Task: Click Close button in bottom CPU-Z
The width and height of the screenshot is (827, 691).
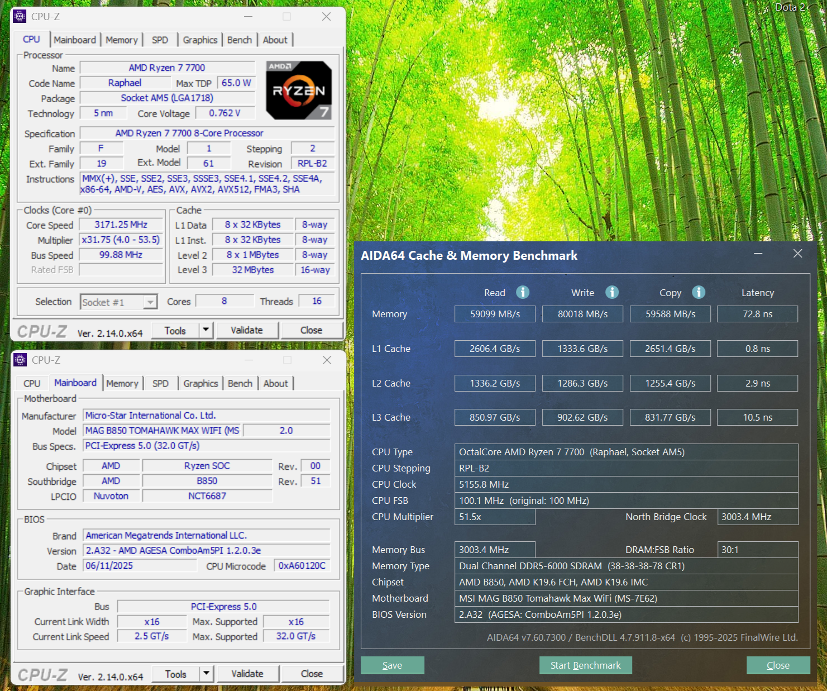Action: point(312,674)
